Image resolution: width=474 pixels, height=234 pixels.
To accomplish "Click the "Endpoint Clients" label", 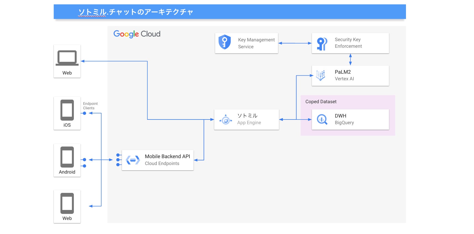I will [x=90, y=106].
